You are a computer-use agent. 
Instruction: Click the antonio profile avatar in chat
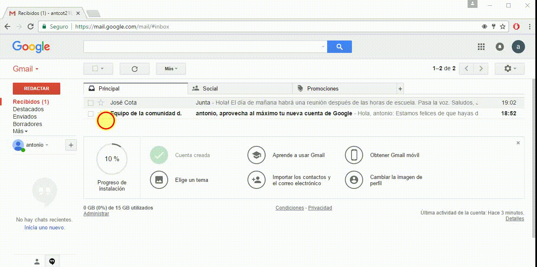(x=18, y=145)
